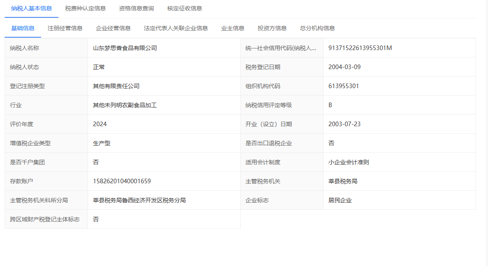Open the 总分机构信息 sub-tab
The width and height of the screenshot is (488, 266).
pos(317,28)
